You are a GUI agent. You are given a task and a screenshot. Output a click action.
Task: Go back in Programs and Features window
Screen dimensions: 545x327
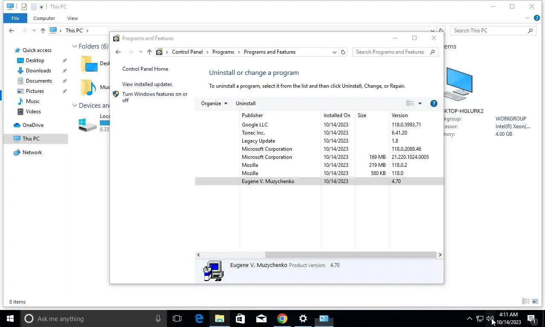pos(118,52)
